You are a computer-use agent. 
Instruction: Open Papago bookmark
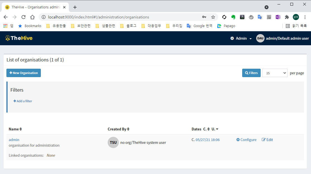point(226,26)
